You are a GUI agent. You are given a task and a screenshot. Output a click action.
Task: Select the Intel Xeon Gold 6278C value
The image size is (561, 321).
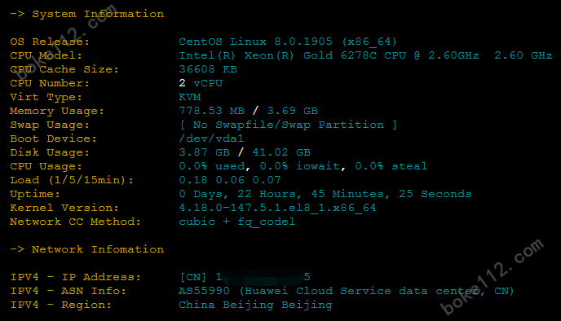365,55
